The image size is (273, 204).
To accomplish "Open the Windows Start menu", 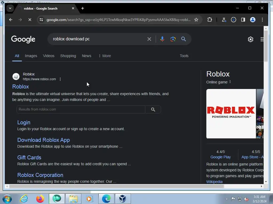I will 7,199.
